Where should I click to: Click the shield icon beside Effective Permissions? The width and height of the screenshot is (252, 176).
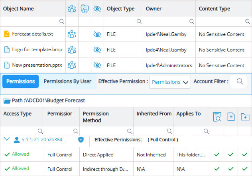pos(81,140)
